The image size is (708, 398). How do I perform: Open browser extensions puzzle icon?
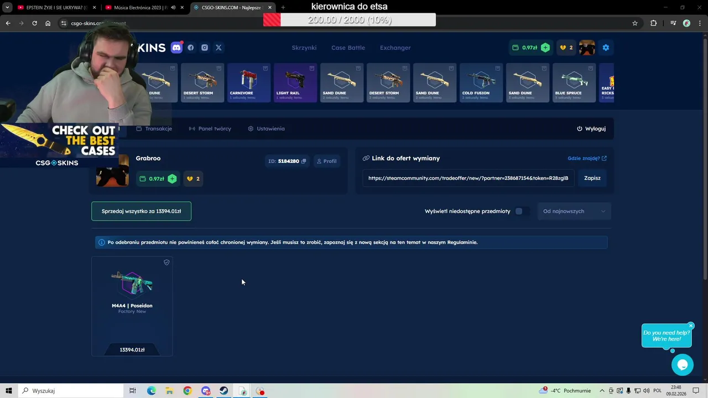tap(654, 23)
